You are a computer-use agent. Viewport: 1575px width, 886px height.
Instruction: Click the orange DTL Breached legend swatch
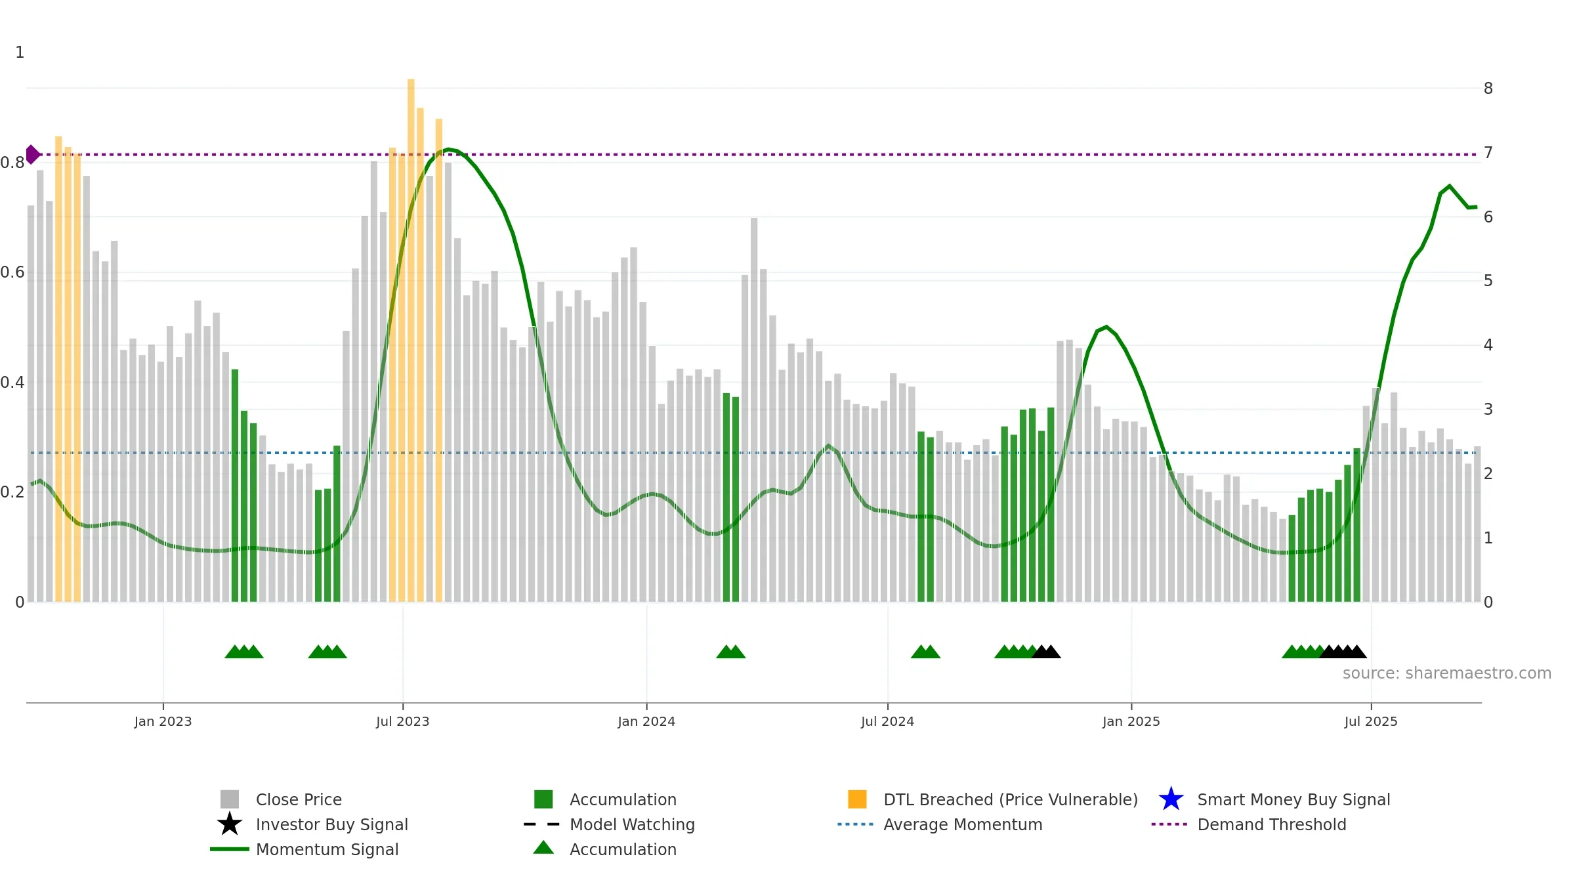pyautogui.click(x=857, y=799)
